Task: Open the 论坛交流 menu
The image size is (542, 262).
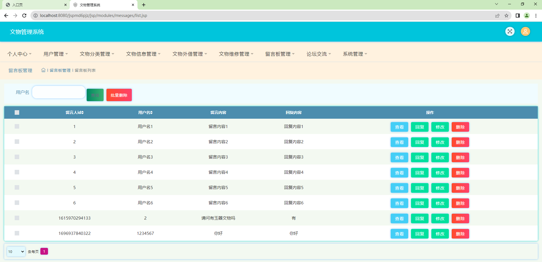Action: [x=318, y=54]
